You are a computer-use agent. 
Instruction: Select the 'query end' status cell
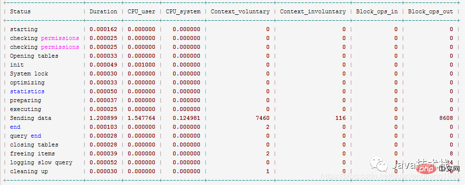pos(26,136)
